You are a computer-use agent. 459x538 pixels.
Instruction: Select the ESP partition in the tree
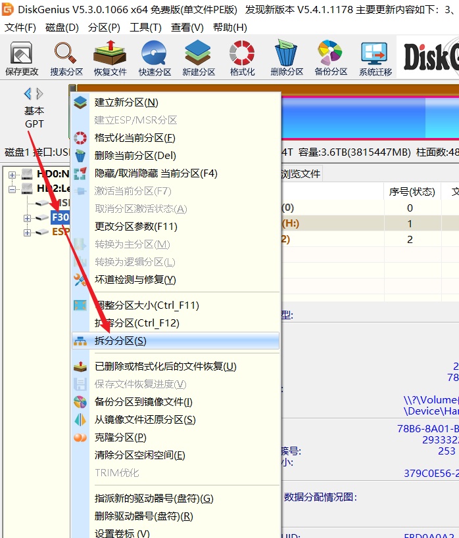60,232
